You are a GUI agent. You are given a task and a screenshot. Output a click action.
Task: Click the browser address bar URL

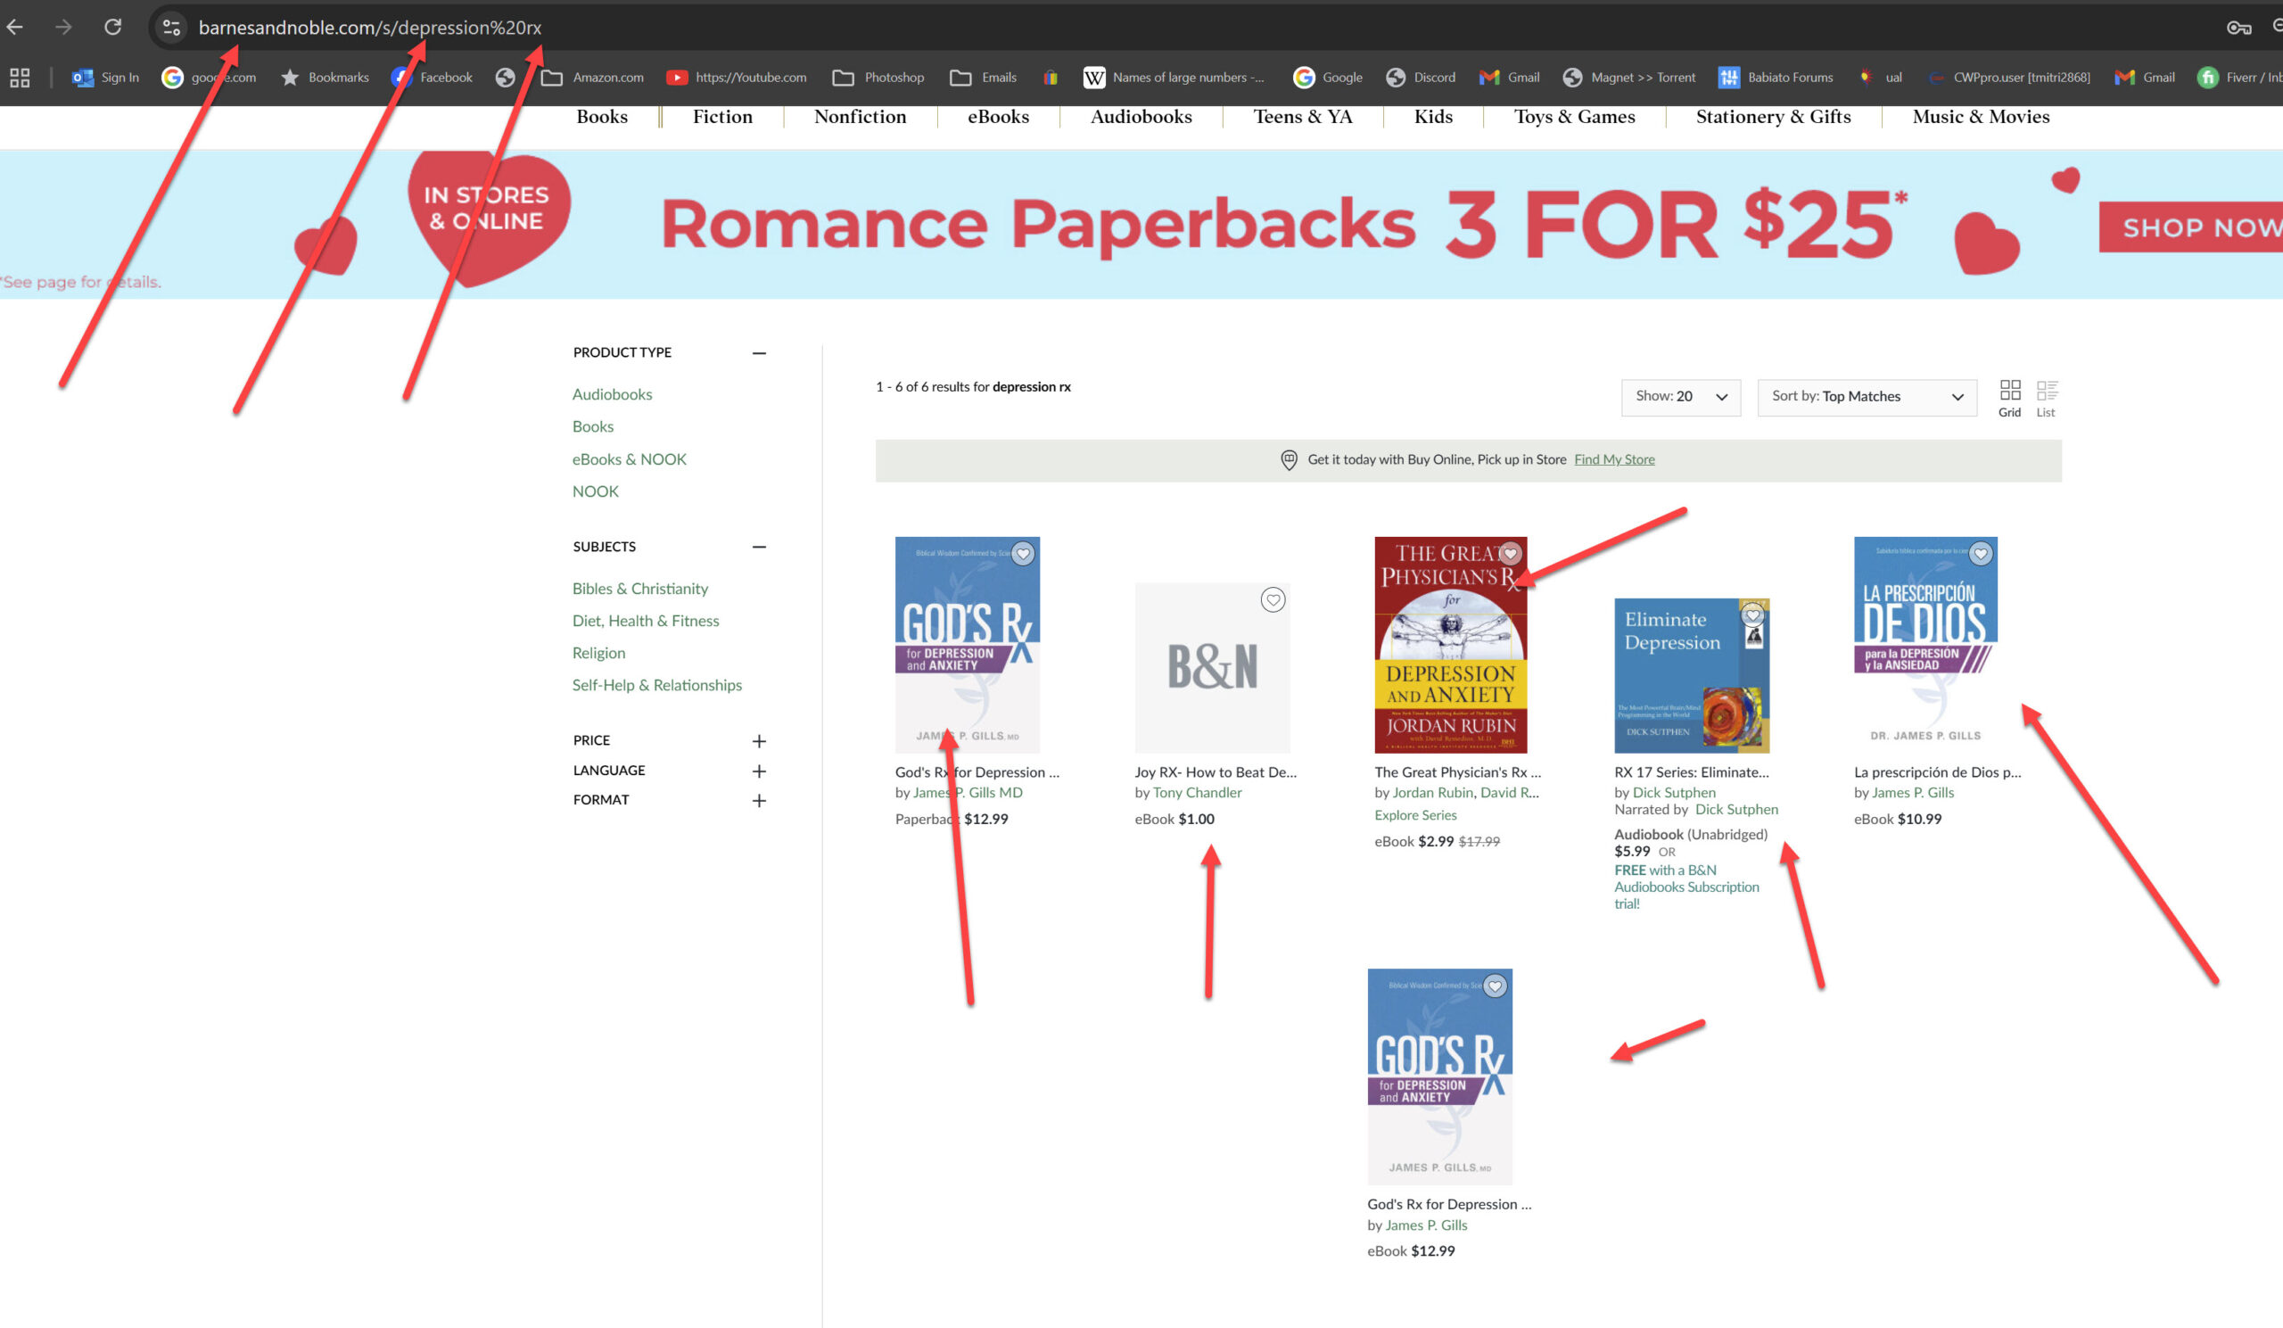369,27
